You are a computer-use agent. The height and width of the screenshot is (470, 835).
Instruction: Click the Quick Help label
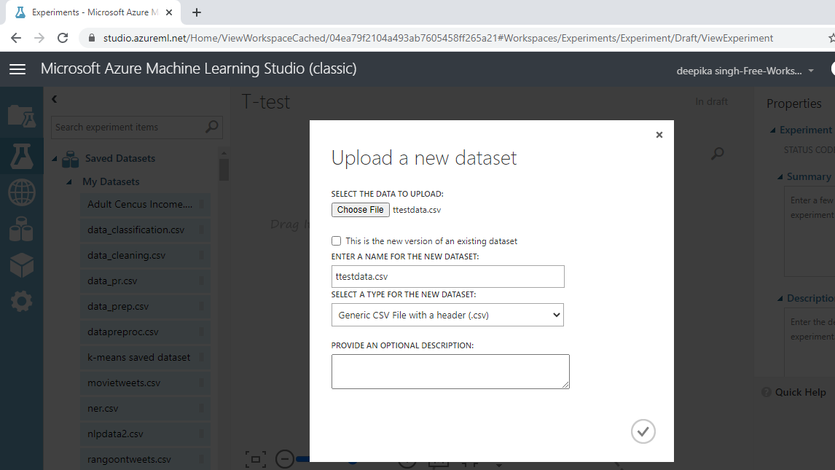click(x=800, y=392)
